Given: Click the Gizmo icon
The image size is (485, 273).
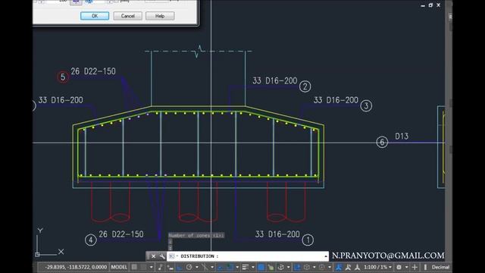Looking at the screenshot, I should 322,267.
